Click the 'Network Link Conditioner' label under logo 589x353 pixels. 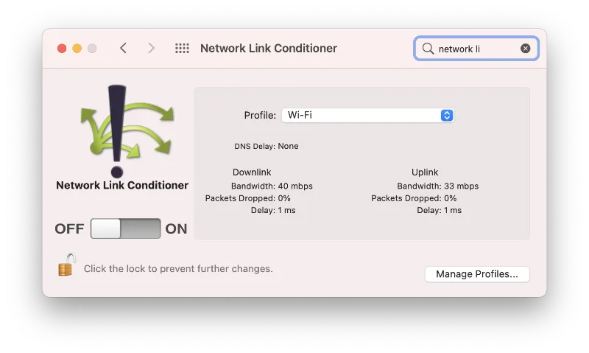point(122,185)
